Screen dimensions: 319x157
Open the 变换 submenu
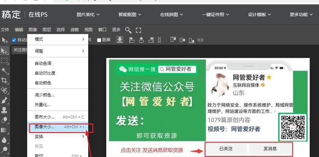[58, 137]
